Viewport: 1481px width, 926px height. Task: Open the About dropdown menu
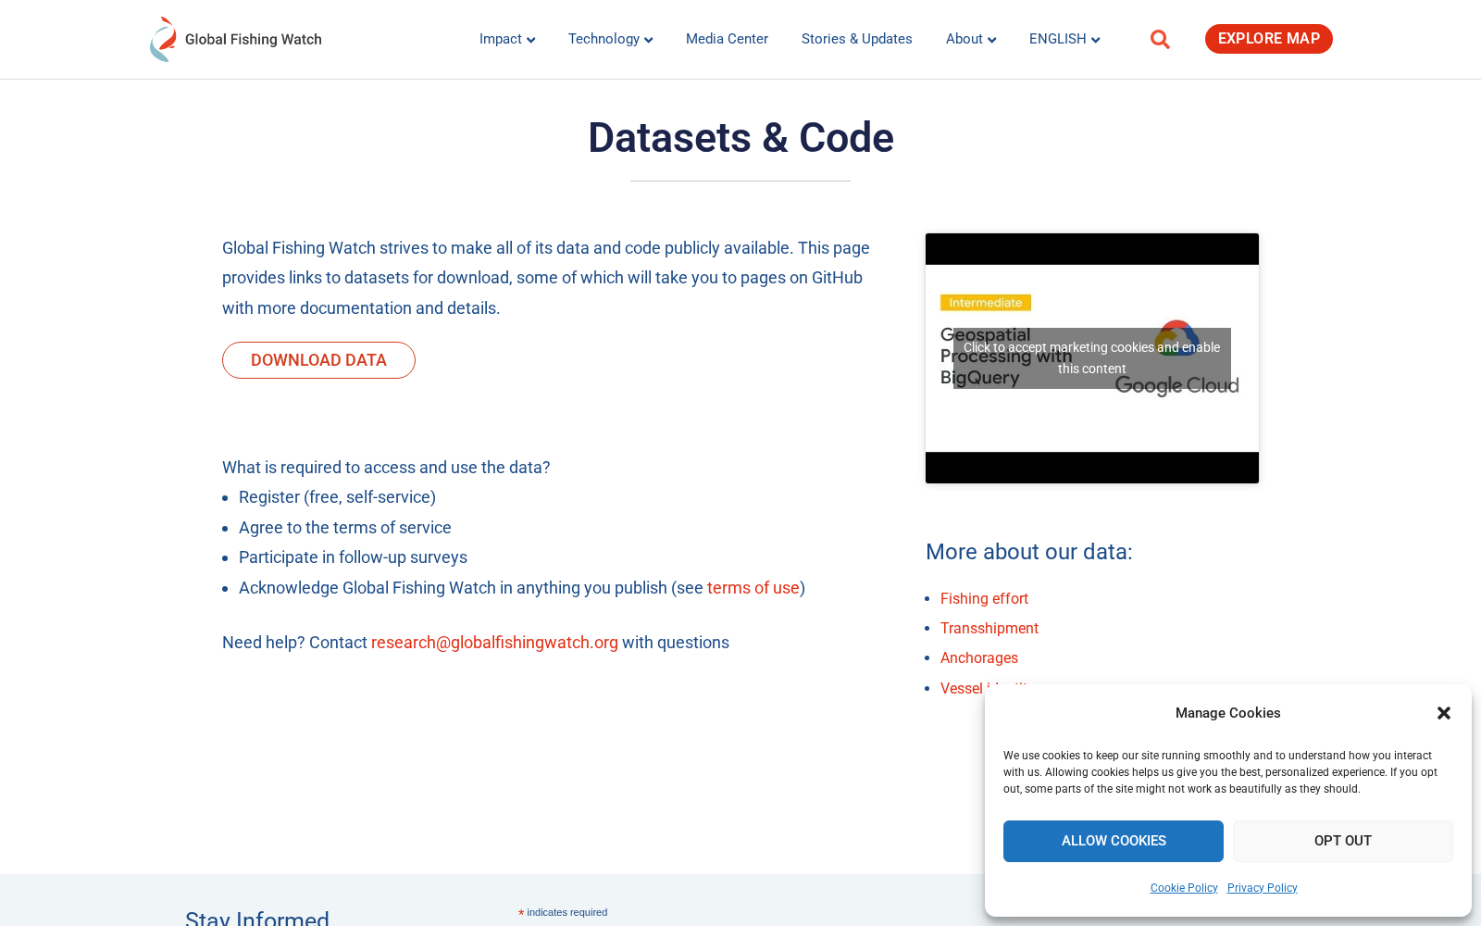[971, 39]
